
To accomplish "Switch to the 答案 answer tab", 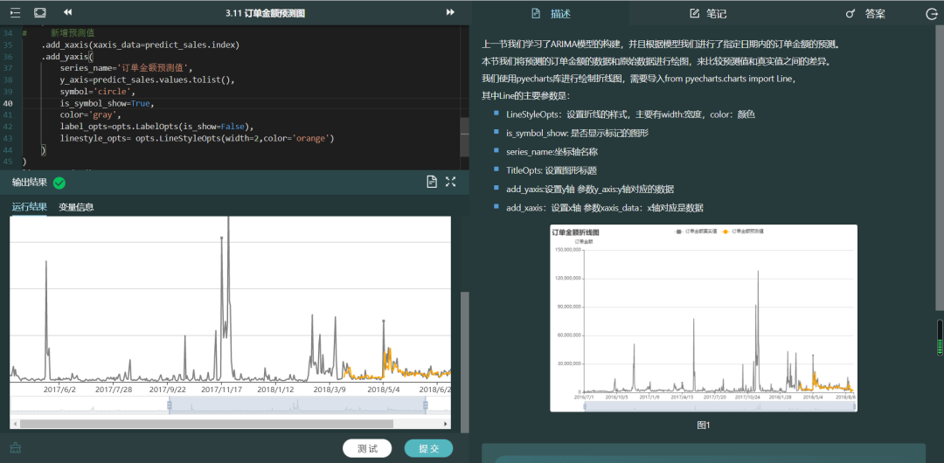I will 865,13.
